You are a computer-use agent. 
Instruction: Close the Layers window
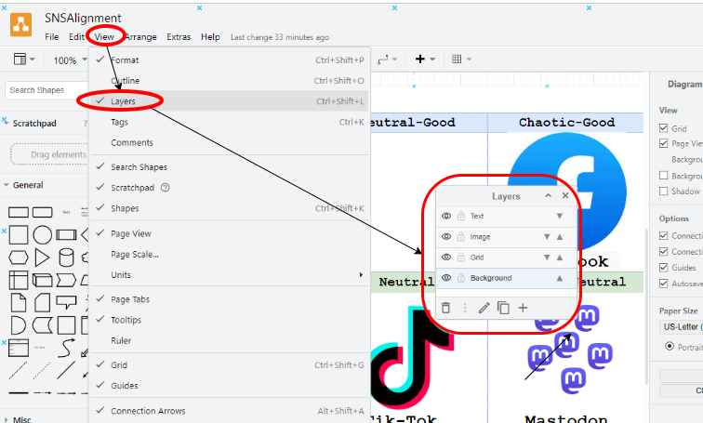click(x=565, y=196)
